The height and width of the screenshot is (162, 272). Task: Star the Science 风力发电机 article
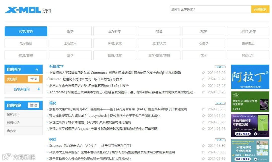pyautogui.click(x=203, y=146)
